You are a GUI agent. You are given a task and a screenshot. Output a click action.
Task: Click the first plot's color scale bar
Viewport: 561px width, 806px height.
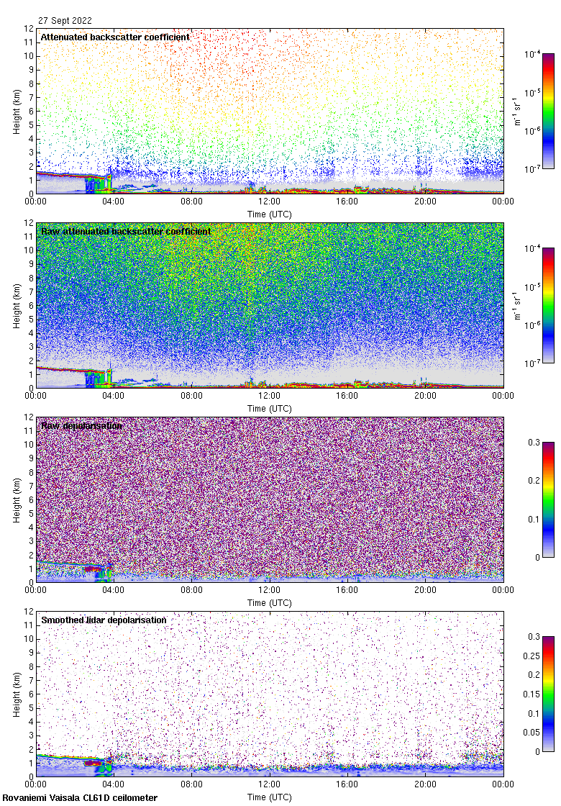[x=548, y=111]
